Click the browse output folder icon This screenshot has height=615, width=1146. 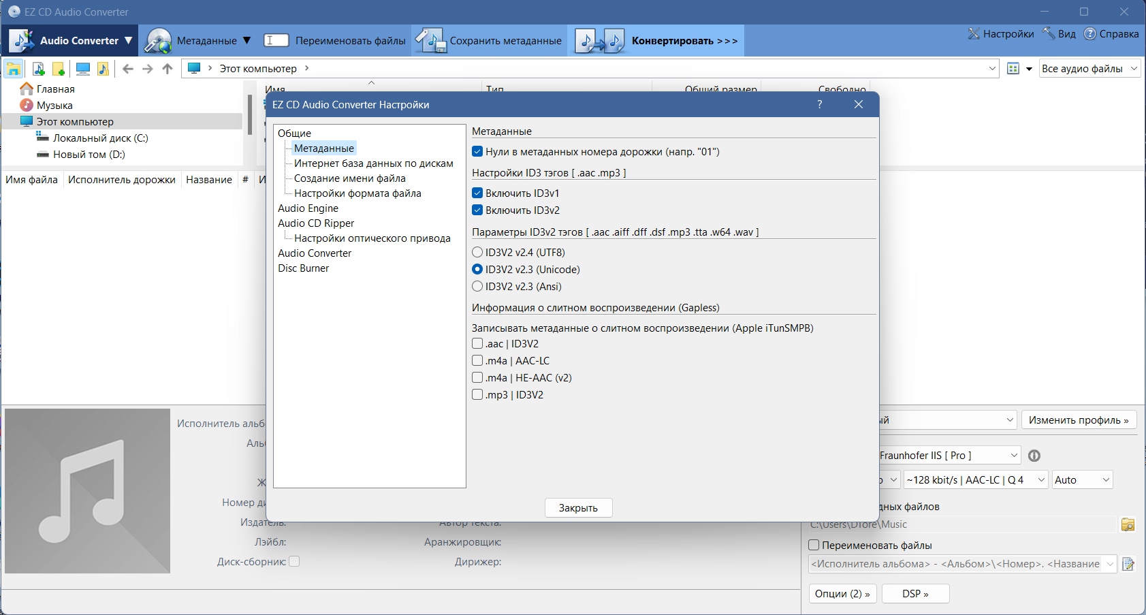pyautogui.click(x=1128, y=524)
